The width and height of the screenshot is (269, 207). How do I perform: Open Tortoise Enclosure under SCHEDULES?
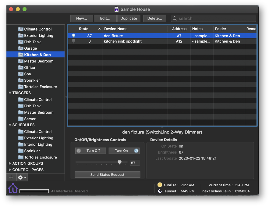(x=41, y=157)
